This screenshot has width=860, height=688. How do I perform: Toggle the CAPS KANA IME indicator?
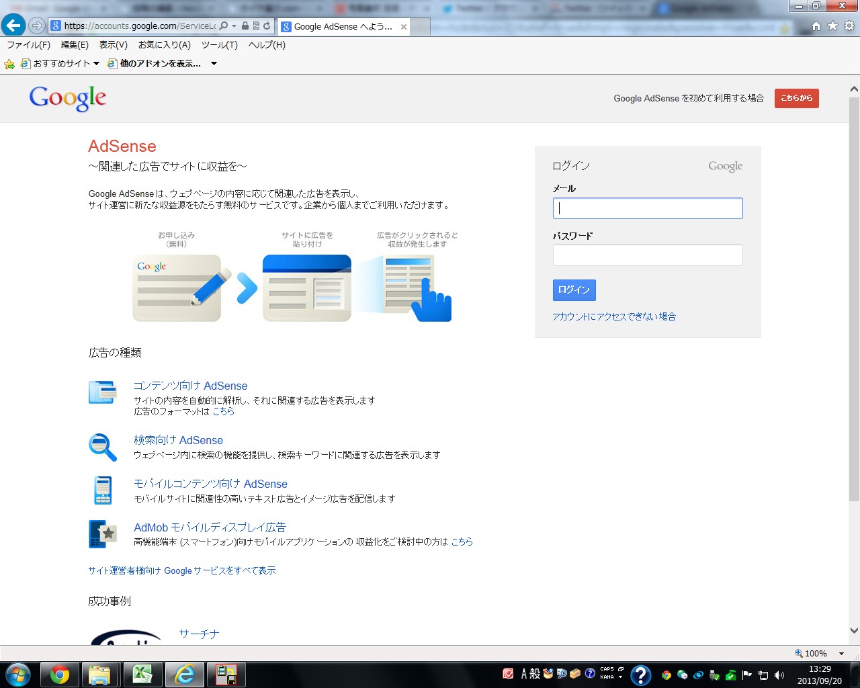[607, 673]
